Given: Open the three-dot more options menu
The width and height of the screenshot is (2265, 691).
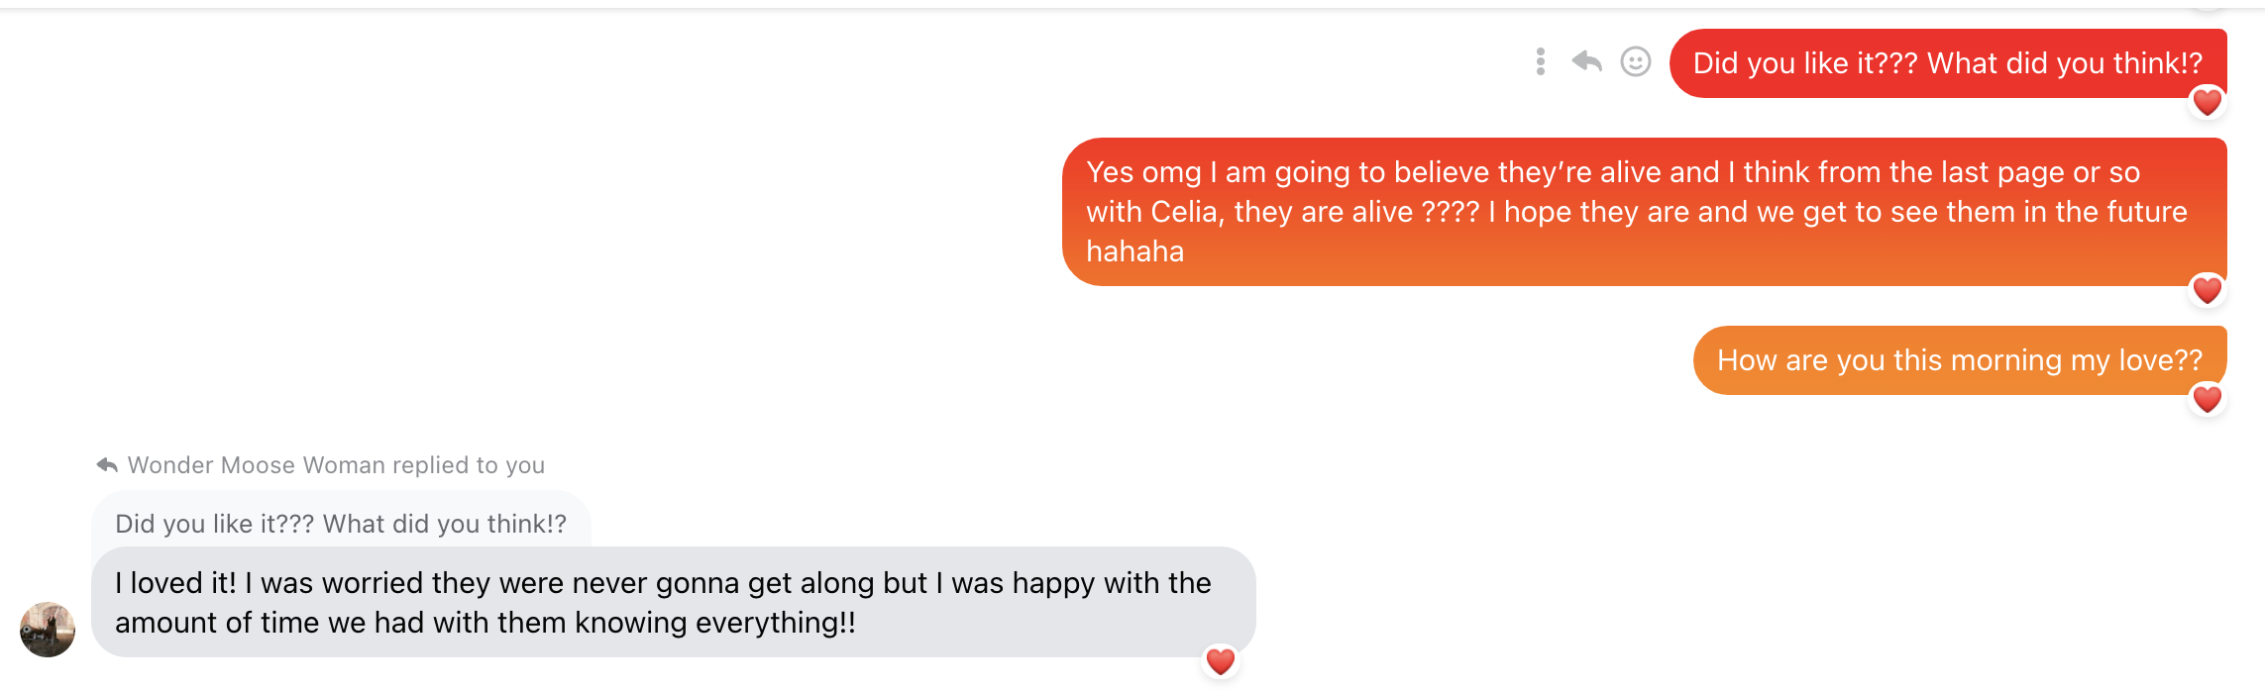Looking at the screenshot, I should pyautogui.click(x=1540, y=62).
